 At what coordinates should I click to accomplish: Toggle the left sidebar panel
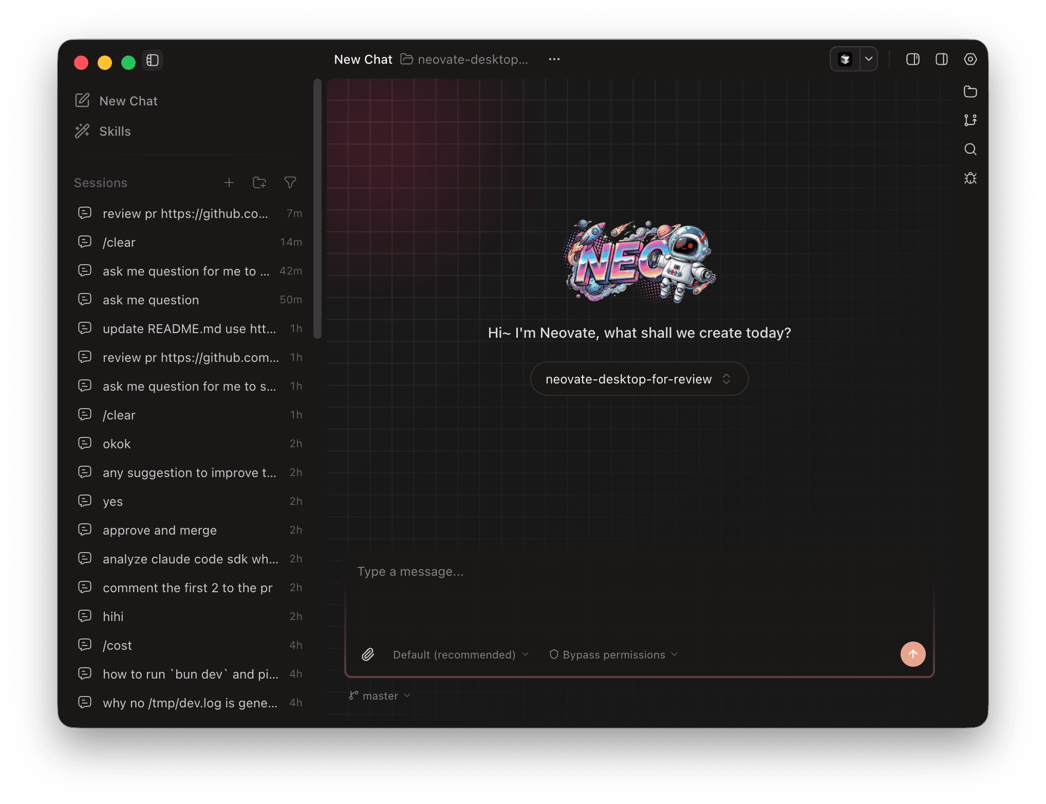(153, 60)
